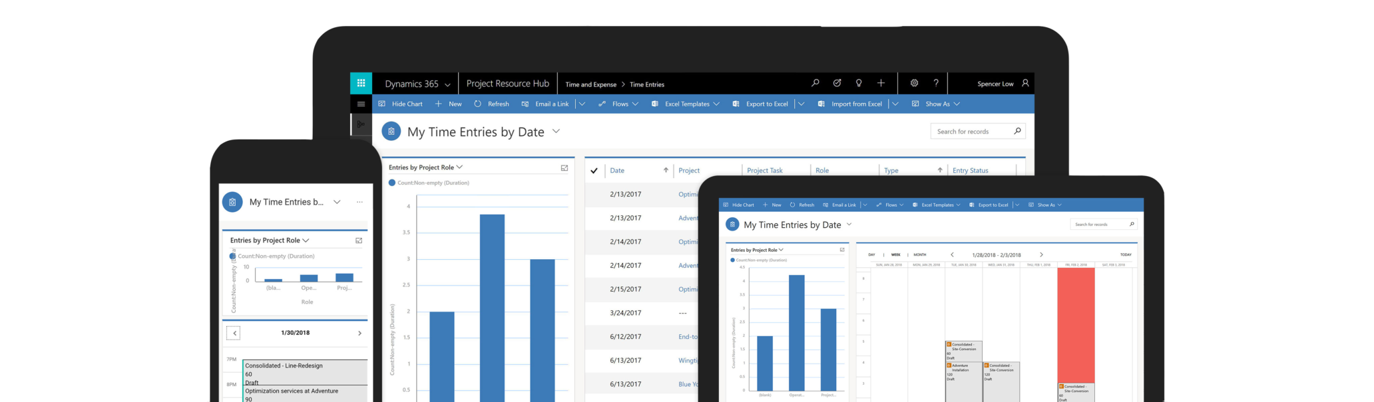The height and width of the screenshot is (402, 1374).
Task: Switch to MONTH view on small tablet calendar
Action: [x=919, y=254]
